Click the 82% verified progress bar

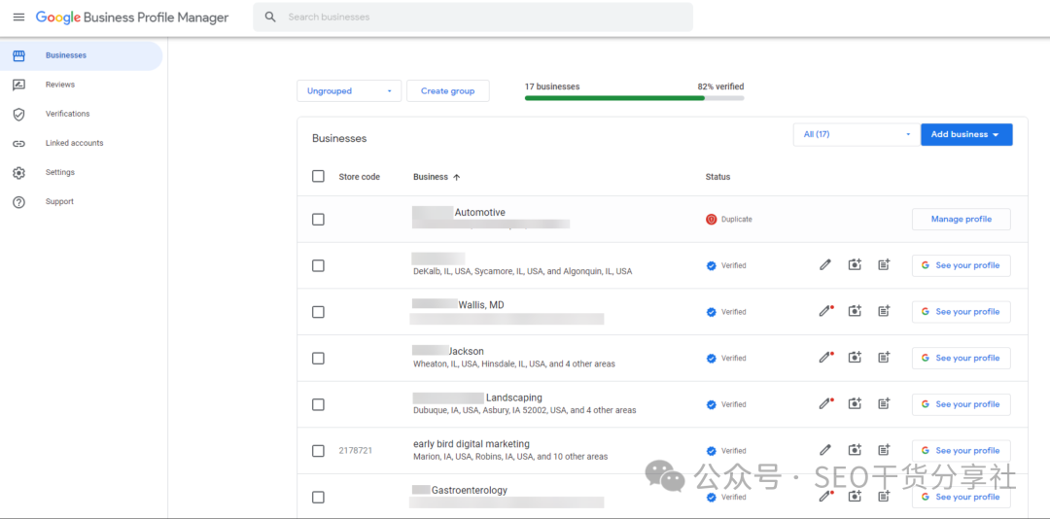(634, 98)
